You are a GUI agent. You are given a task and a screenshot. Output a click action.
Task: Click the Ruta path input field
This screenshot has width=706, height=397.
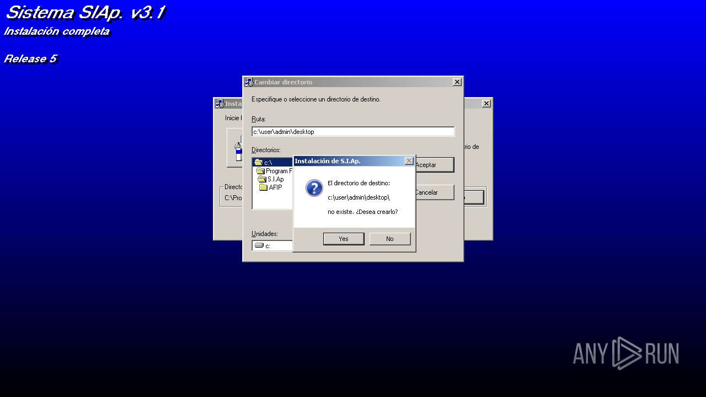coord(353,132)
